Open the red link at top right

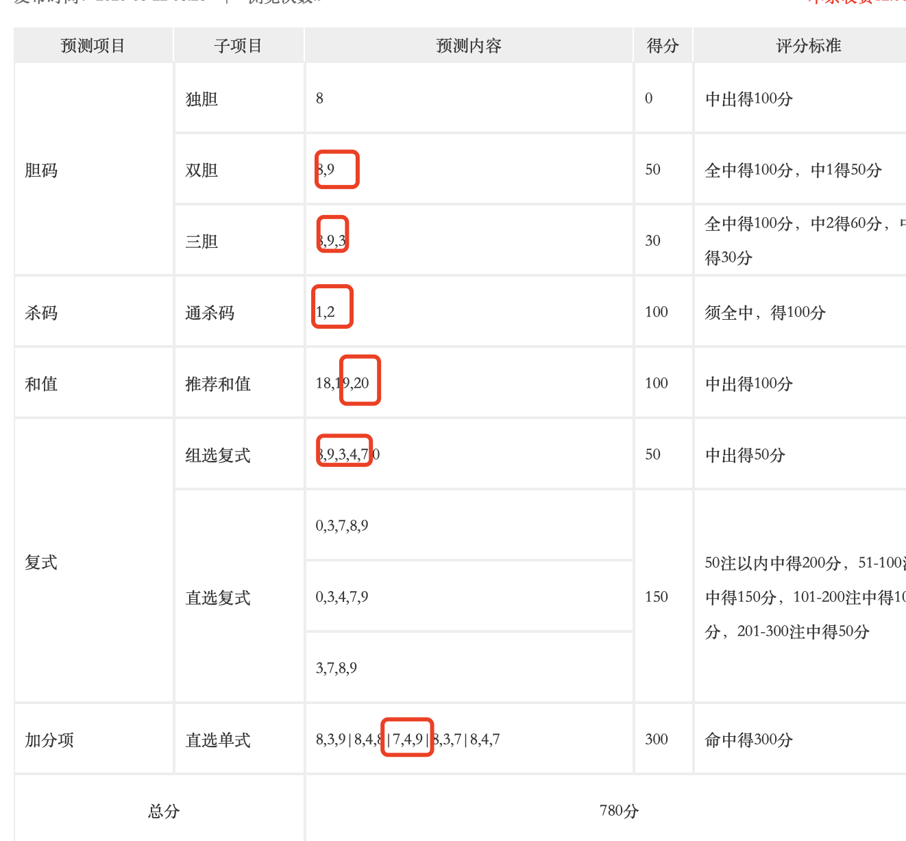857,2
